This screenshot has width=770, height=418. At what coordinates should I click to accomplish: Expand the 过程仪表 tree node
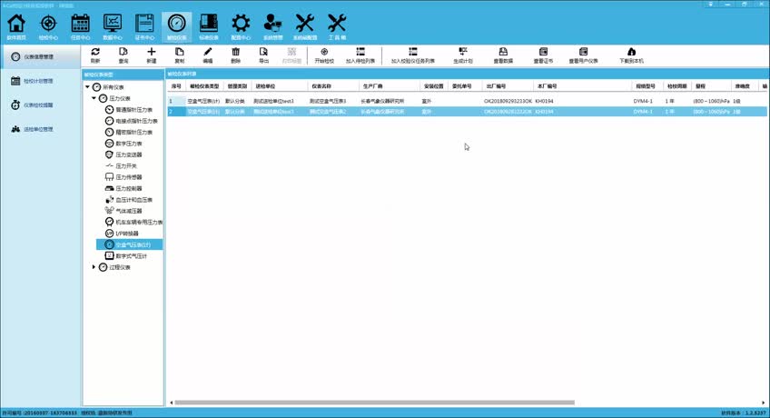click(x=94, y=267)
